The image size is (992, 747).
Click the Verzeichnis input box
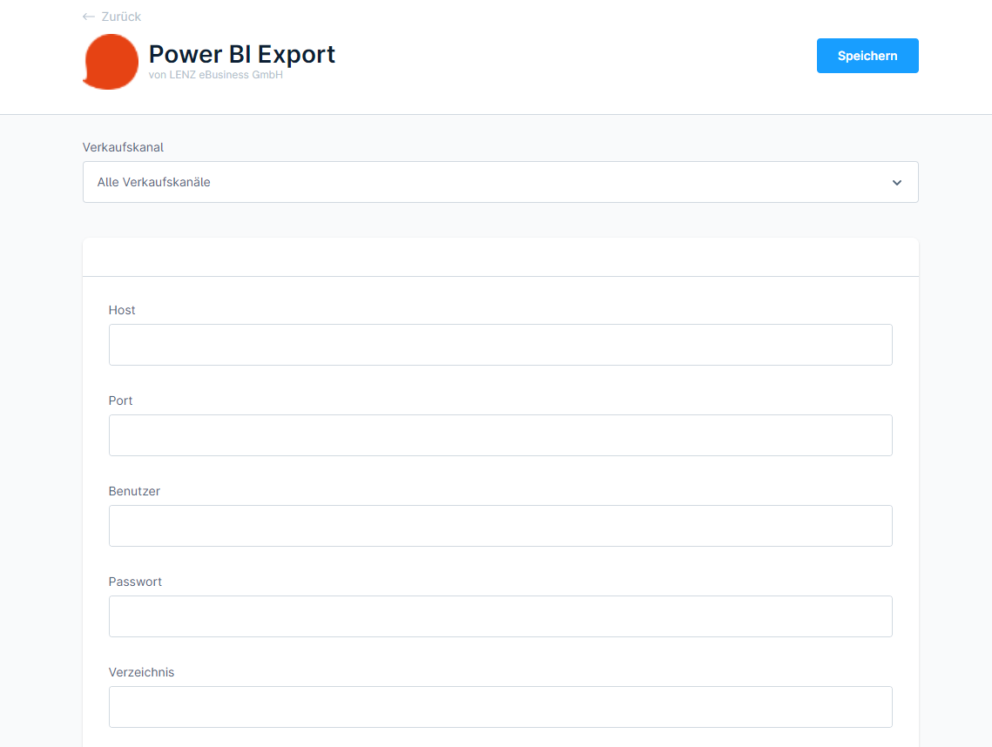click(500, 707)
